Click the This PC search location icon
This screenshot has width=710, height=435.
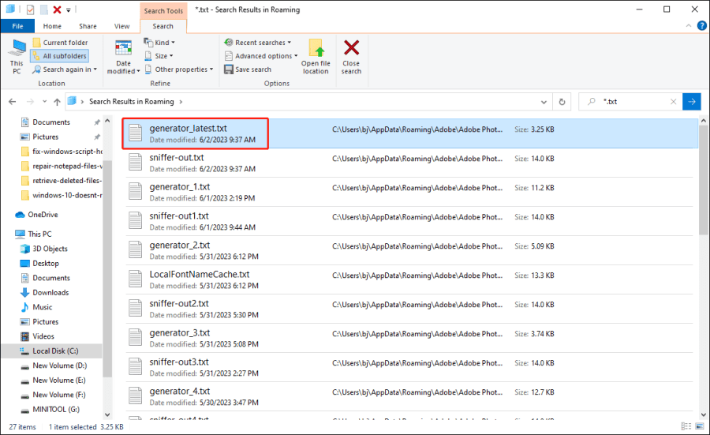coord(17,57)
